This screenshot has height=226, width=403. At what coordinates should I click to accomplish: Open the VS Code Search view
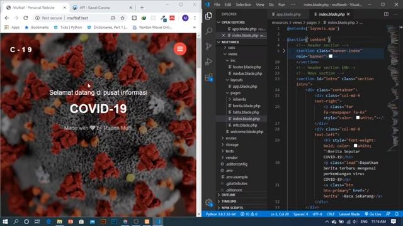[208, 31]
